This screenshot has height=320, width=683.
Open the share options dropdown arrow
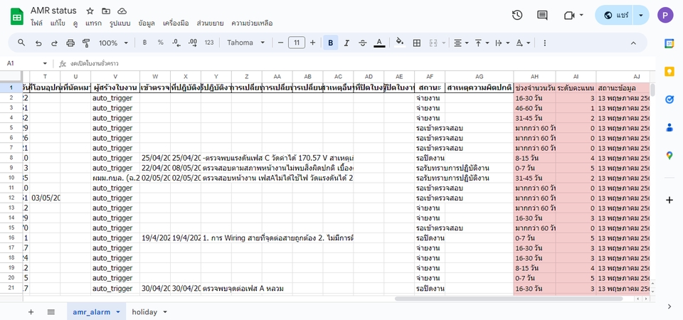point(641,15)
